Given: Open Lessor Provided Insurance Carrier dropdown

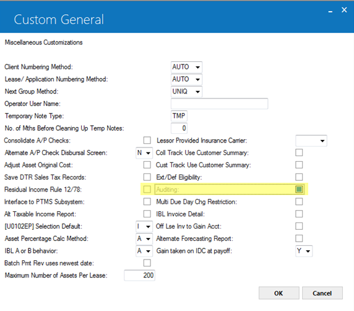Looking at the screenshot, I should tap(311, 141).
